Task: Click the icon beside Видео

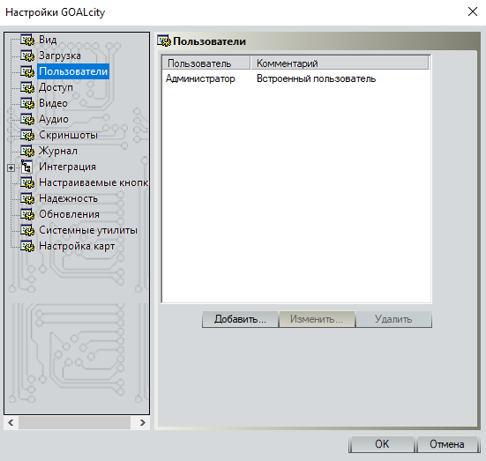Action: point(27,103)
